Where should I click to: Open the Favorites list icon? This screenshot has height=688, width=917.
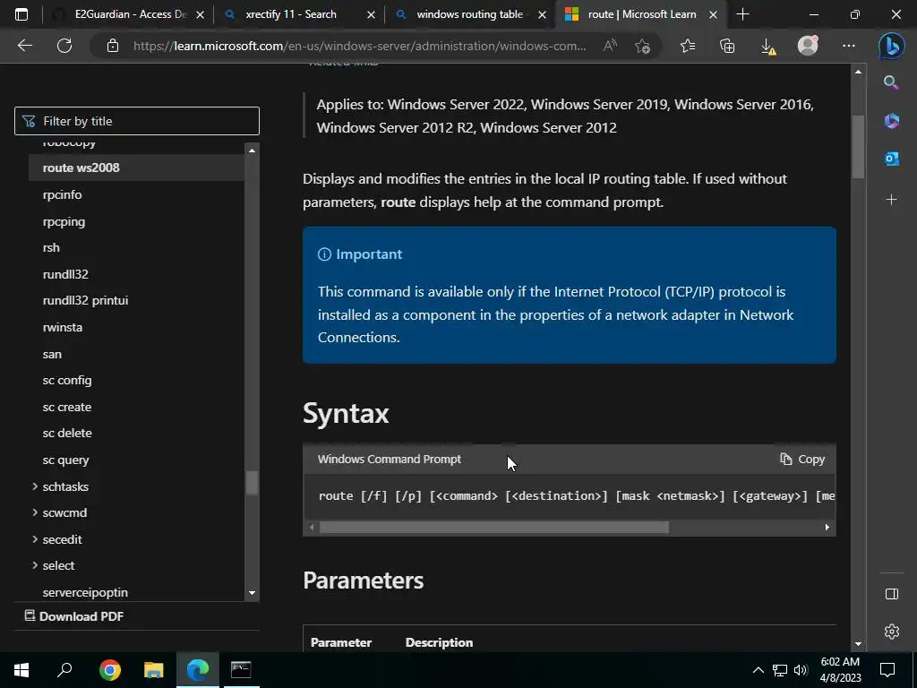point(688,46)
